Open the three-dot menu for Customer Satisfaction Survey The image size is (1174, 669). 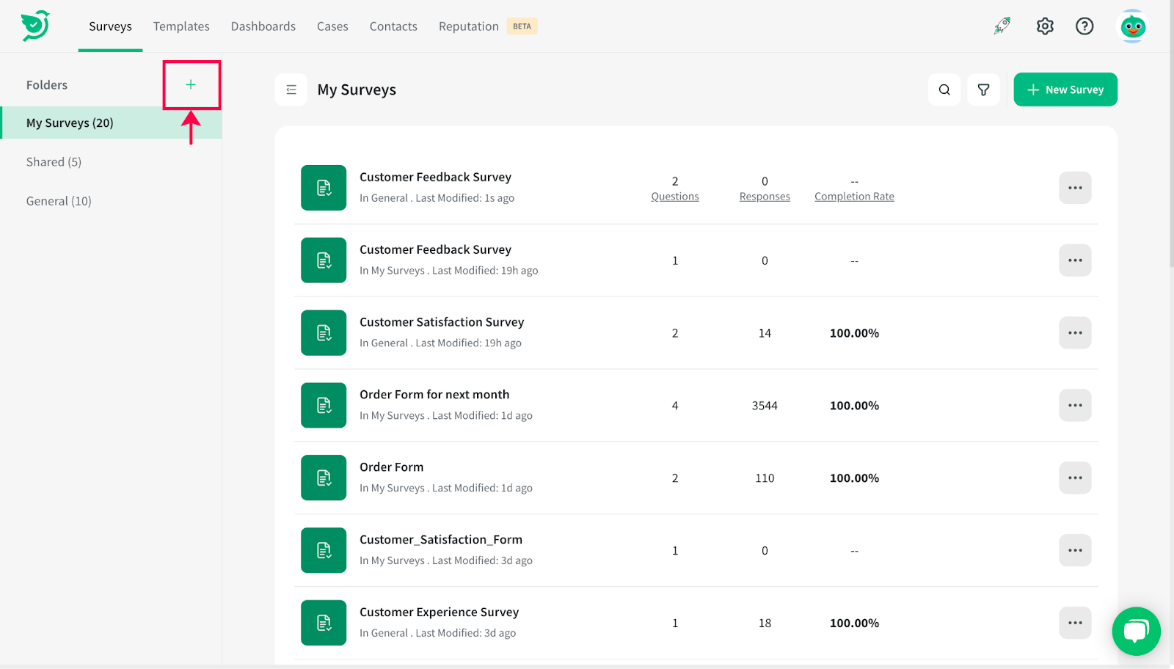[x=1075, y=333]
